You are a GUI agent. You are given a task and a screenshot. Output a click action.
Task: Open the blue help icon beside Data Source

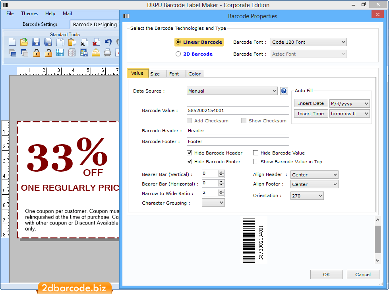pyautogui.click(x=284, y=91)
